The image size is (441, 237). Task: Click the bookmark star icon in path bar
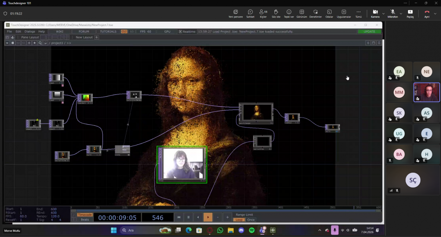[35, 43]
